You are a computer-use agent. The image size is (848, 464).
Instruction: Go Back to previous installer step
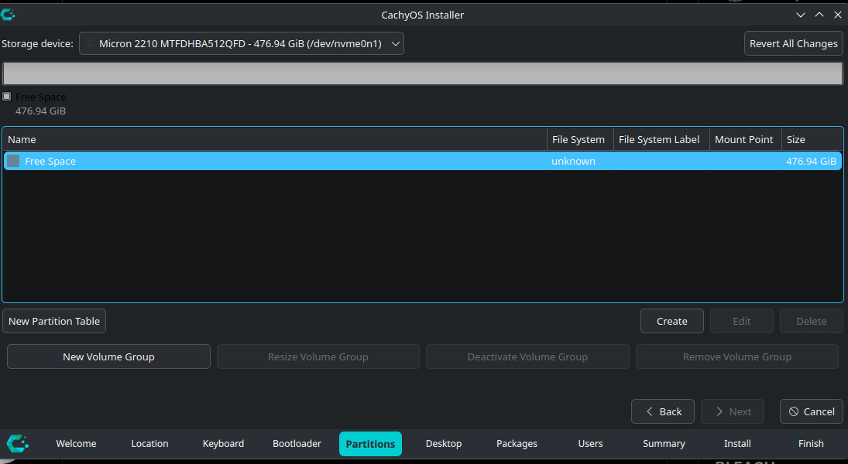pyautogui.click(x=662, y=411)
